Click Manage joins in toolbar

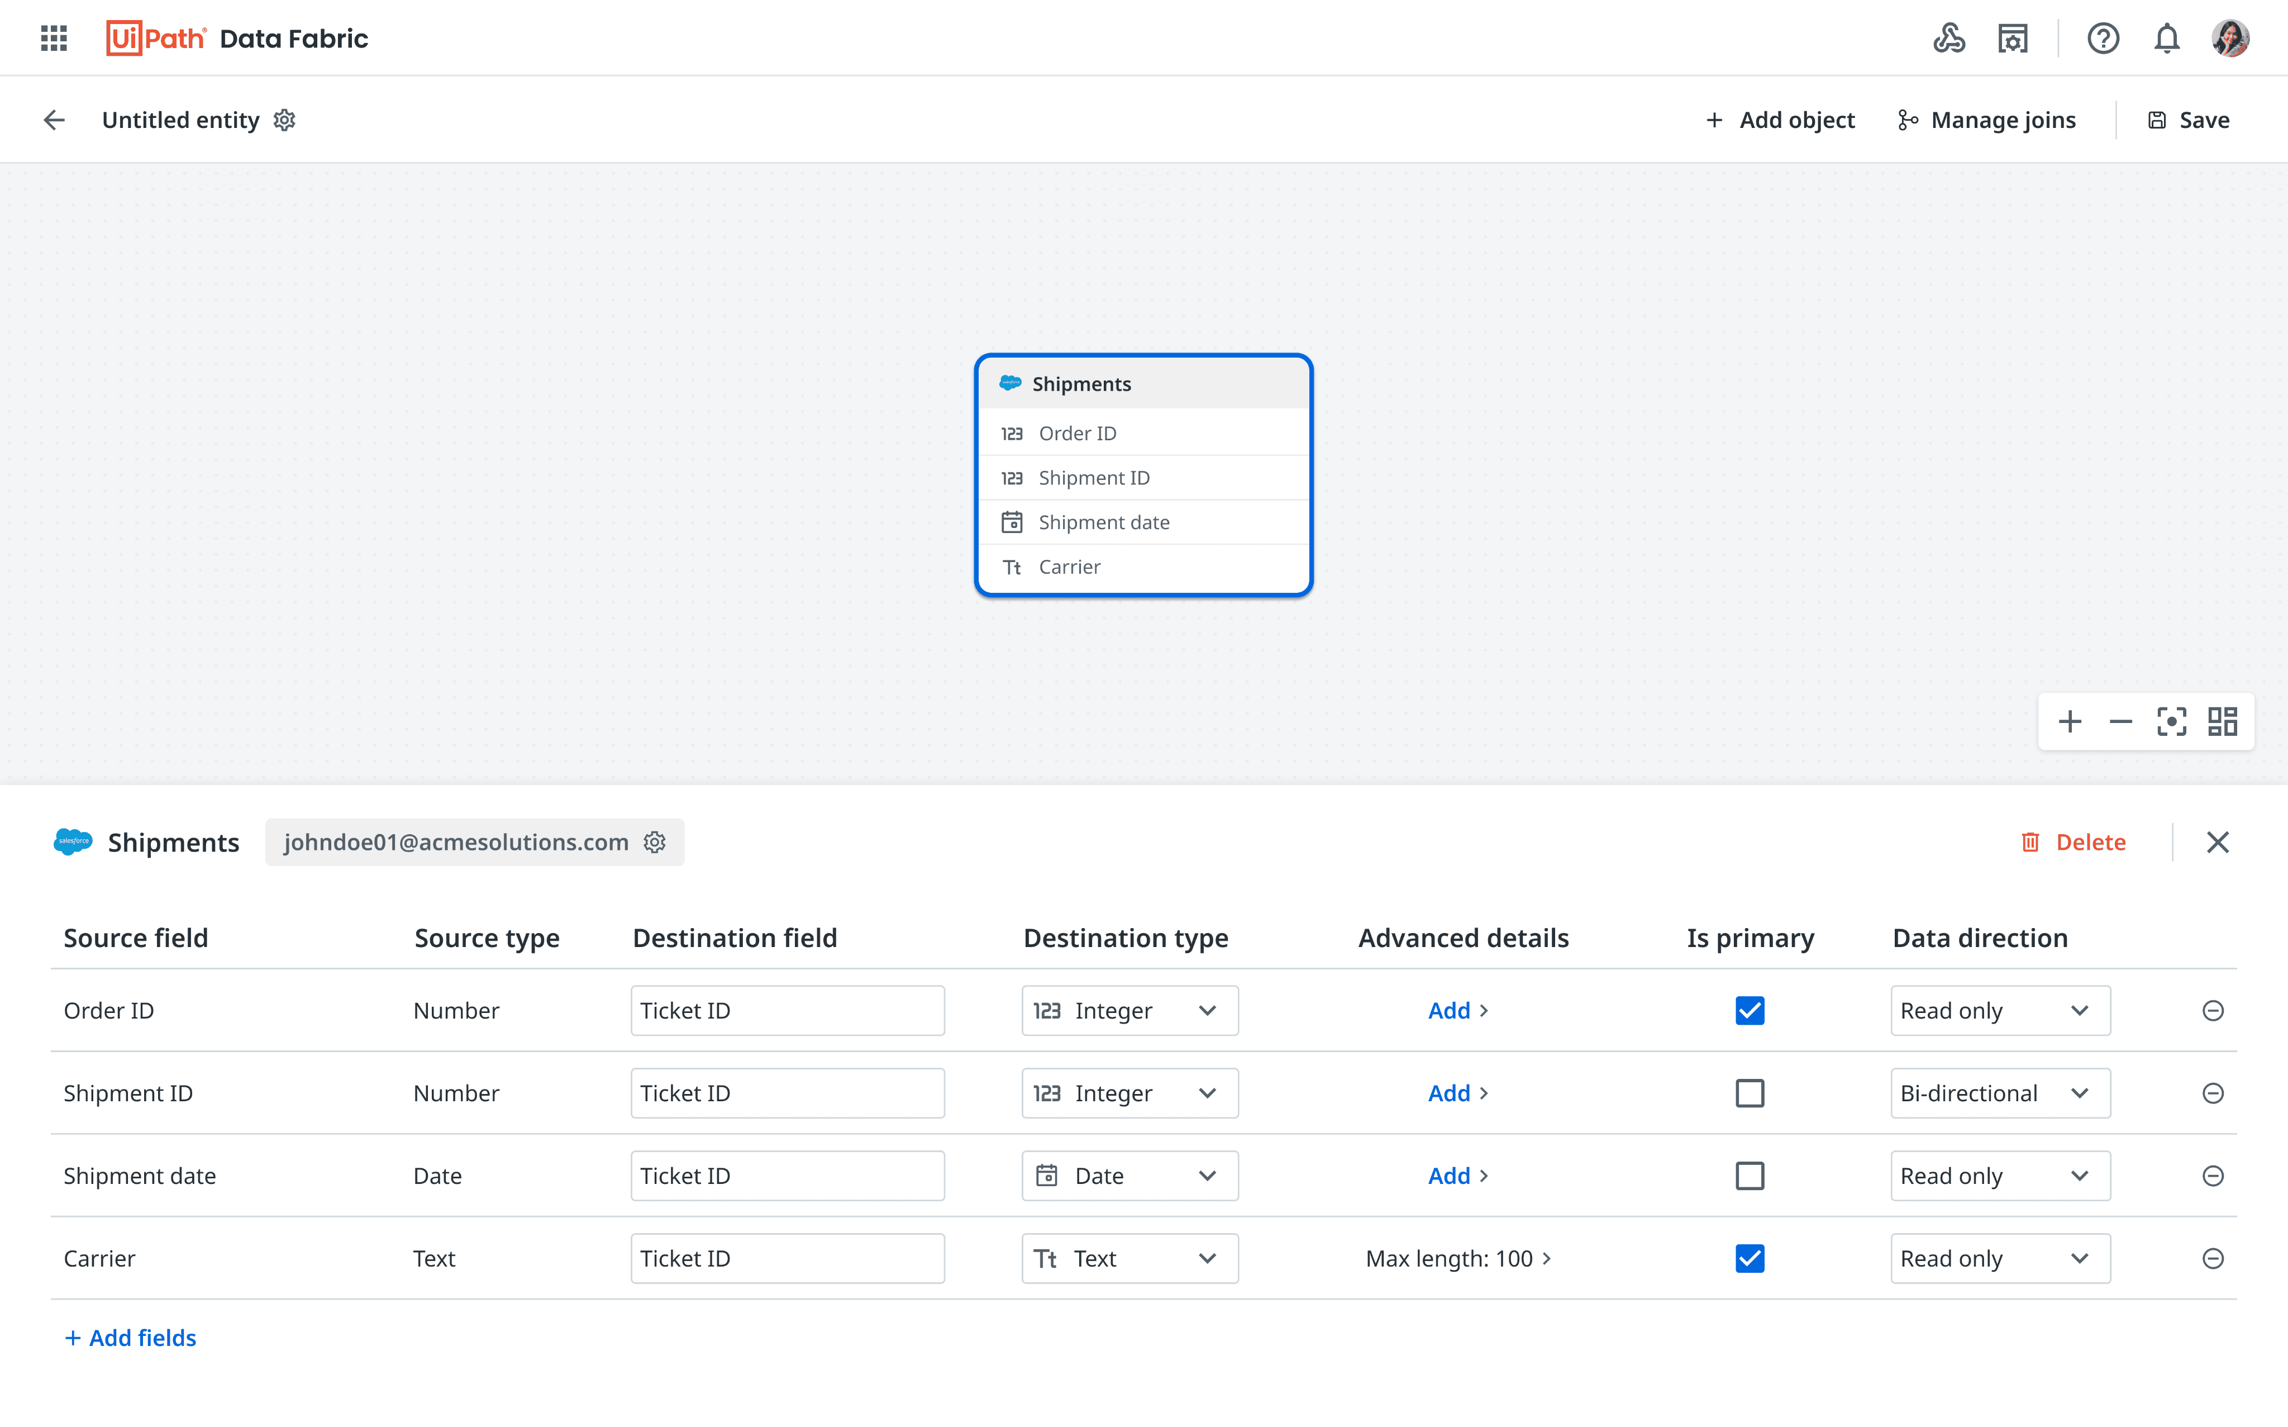coord(1987,120)
